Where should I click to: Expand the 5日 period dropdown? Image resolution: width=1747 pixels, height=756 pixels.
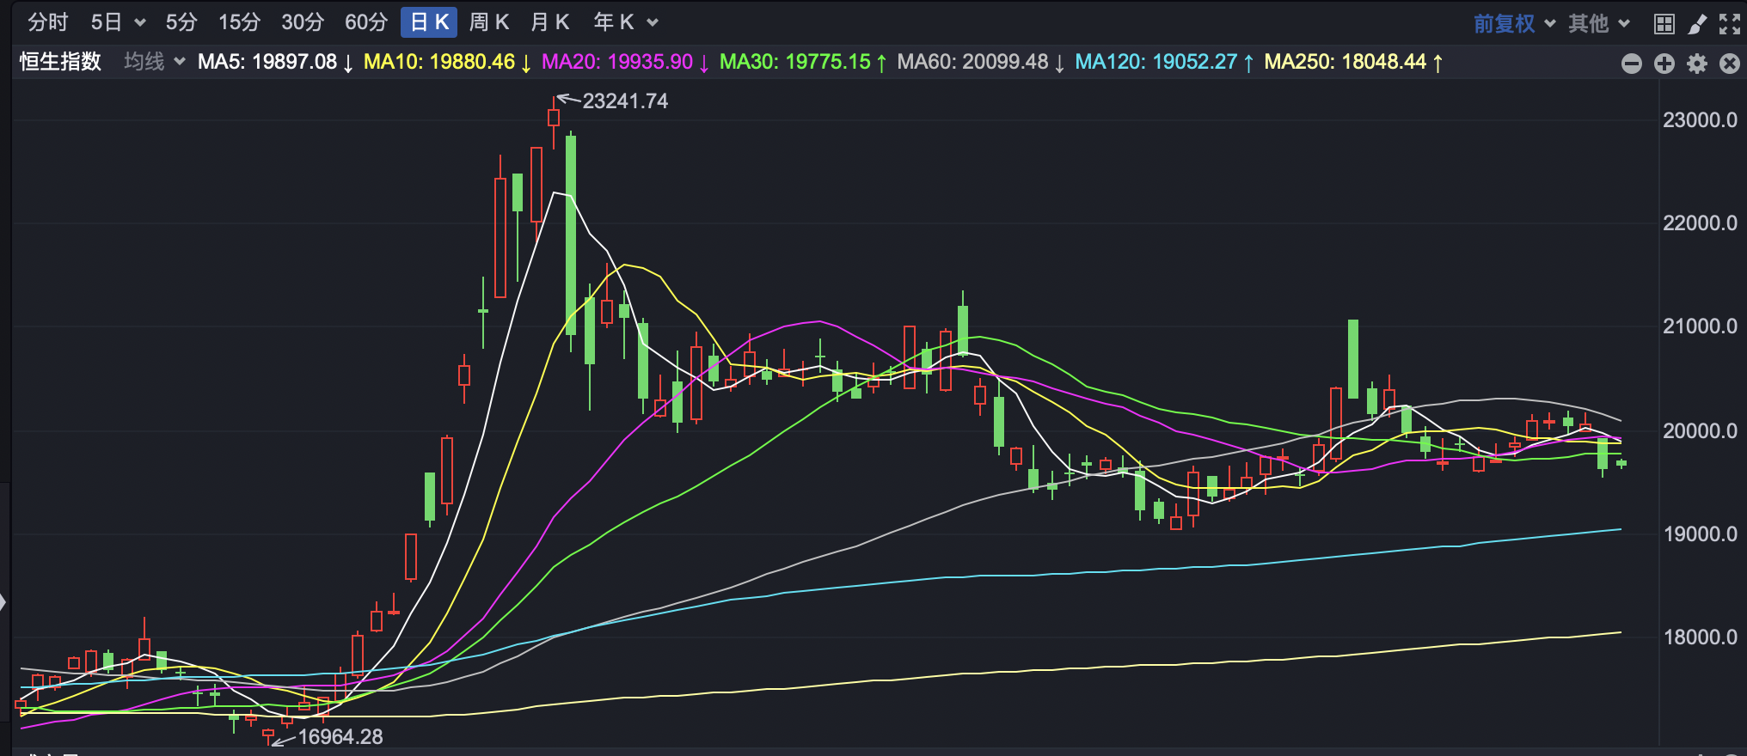118,22
